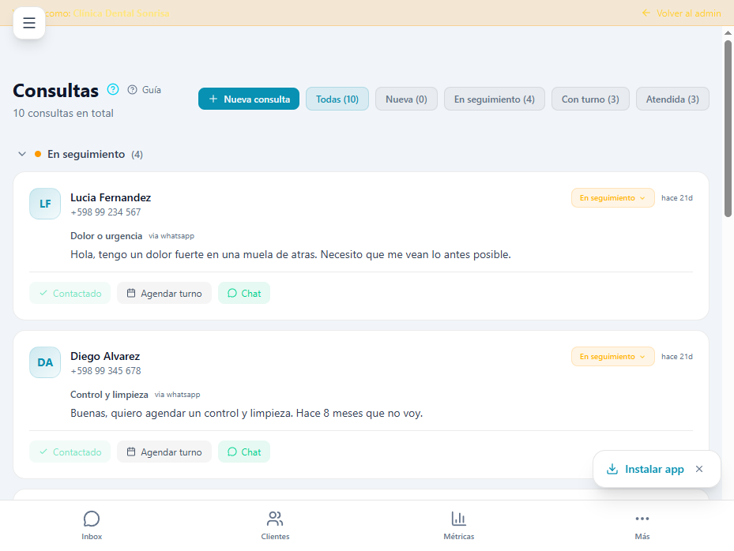Select the Atendida (3) filter tab
This screenshot has width=734, height=551.
click(672, 99)
